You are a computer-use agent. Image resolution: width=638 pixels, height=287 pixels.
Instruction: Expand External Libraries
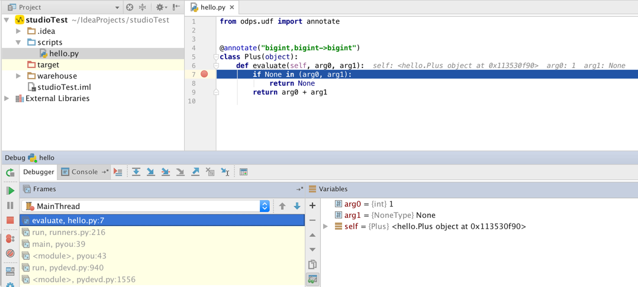click(7, 98)
